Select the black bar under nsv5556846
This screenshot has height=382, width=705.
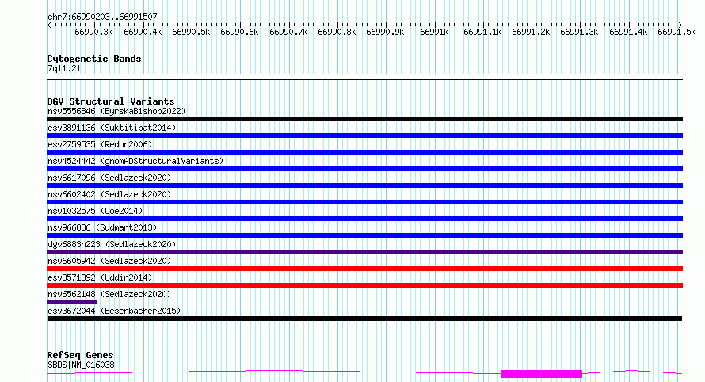point(364,119)
